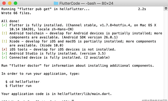The image size is (168, 101).
Task: Close the terminal with the red button
Action: click(4, 3)
